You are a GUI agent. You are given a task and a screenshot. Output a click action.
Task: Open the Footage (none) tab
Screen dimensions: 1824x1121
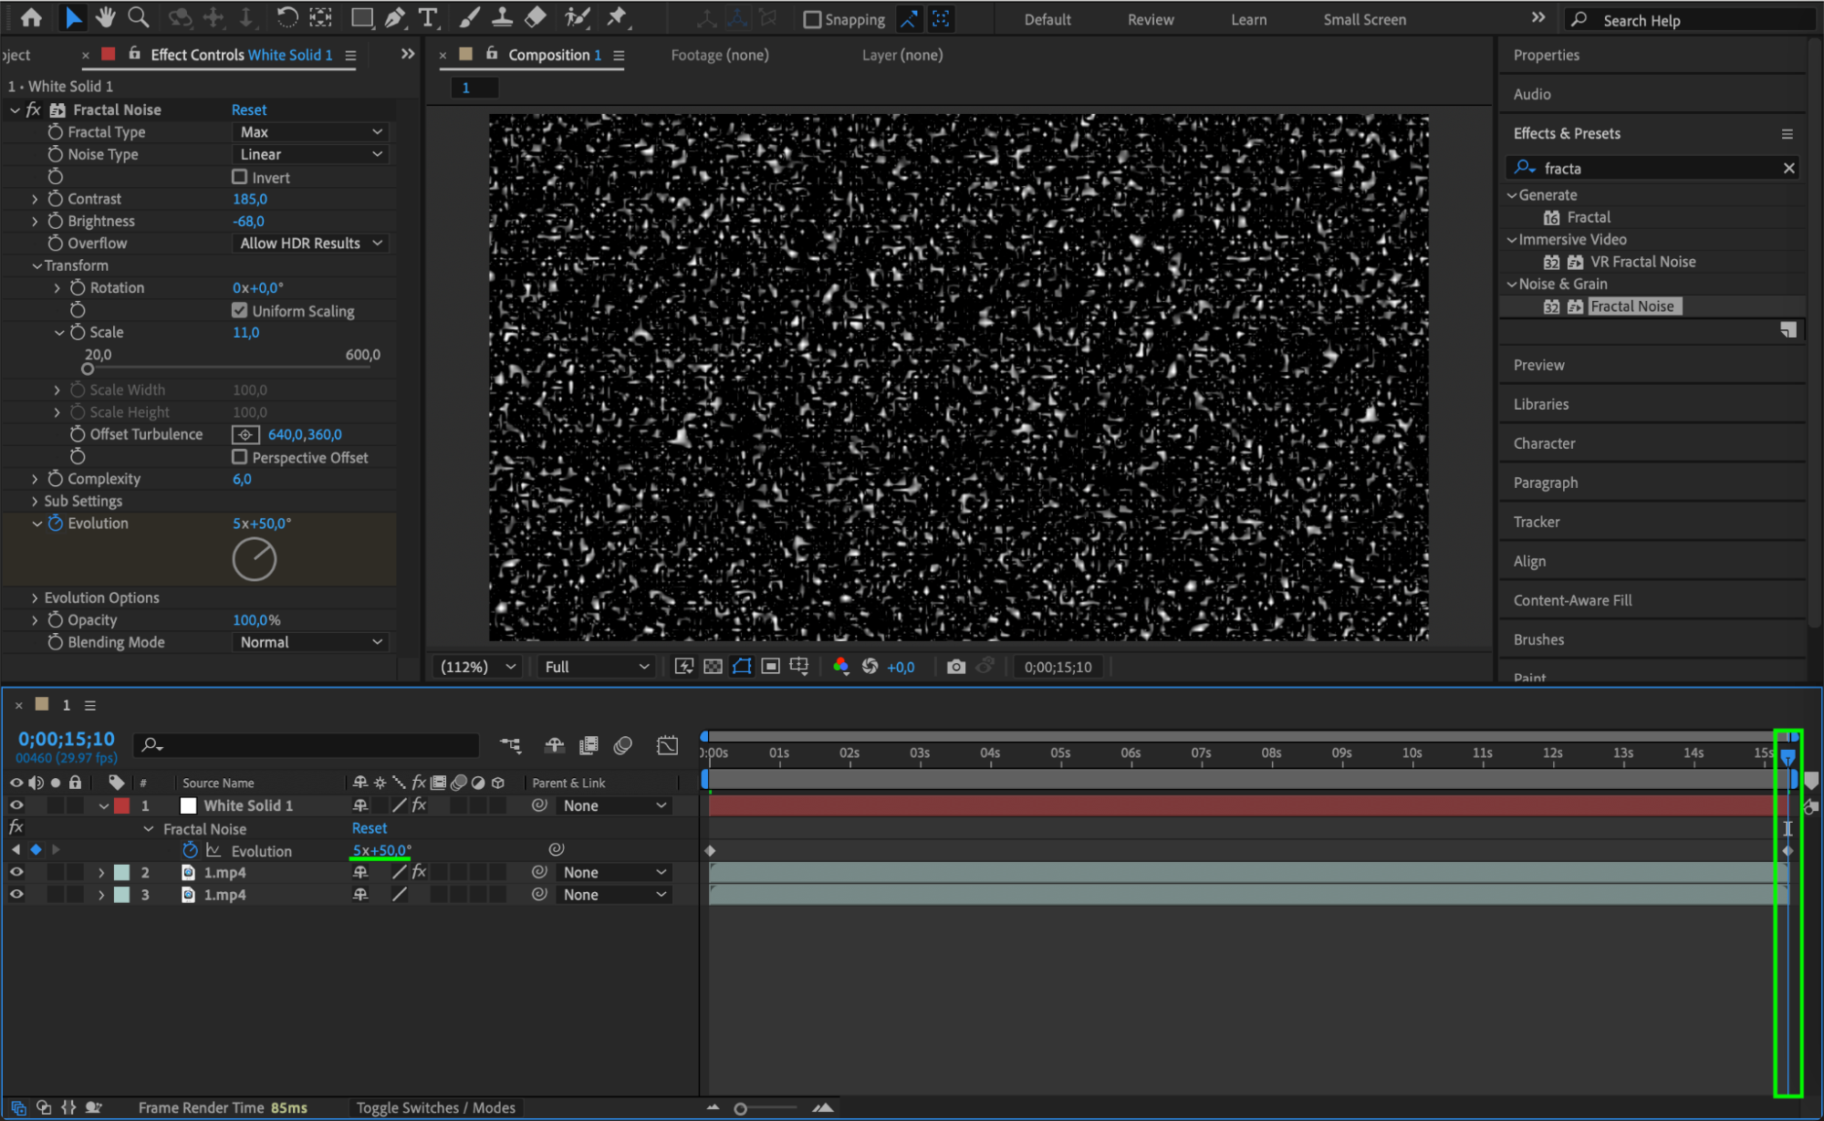click(719, 55)
